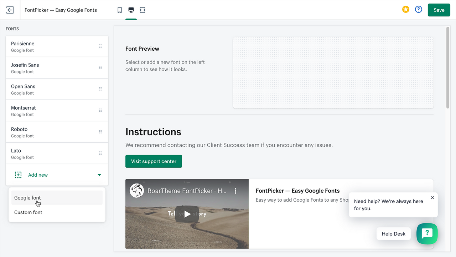Click the Montserrat drag handle
Screen dimensions: 456x257
coord(100,110)
